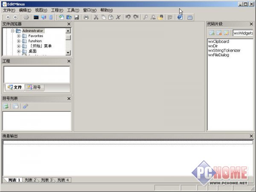Cut selection with scissors icon
This screenshot has height=192, width=256.
point(96,17)
